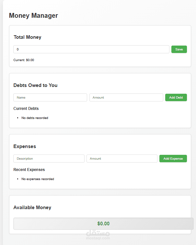Select the Amount field beside Add Debt

point(126,98)
